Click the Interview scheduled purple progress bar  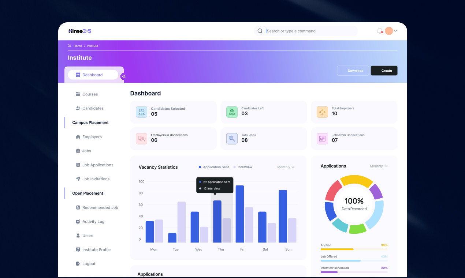(x=354, y=272)
